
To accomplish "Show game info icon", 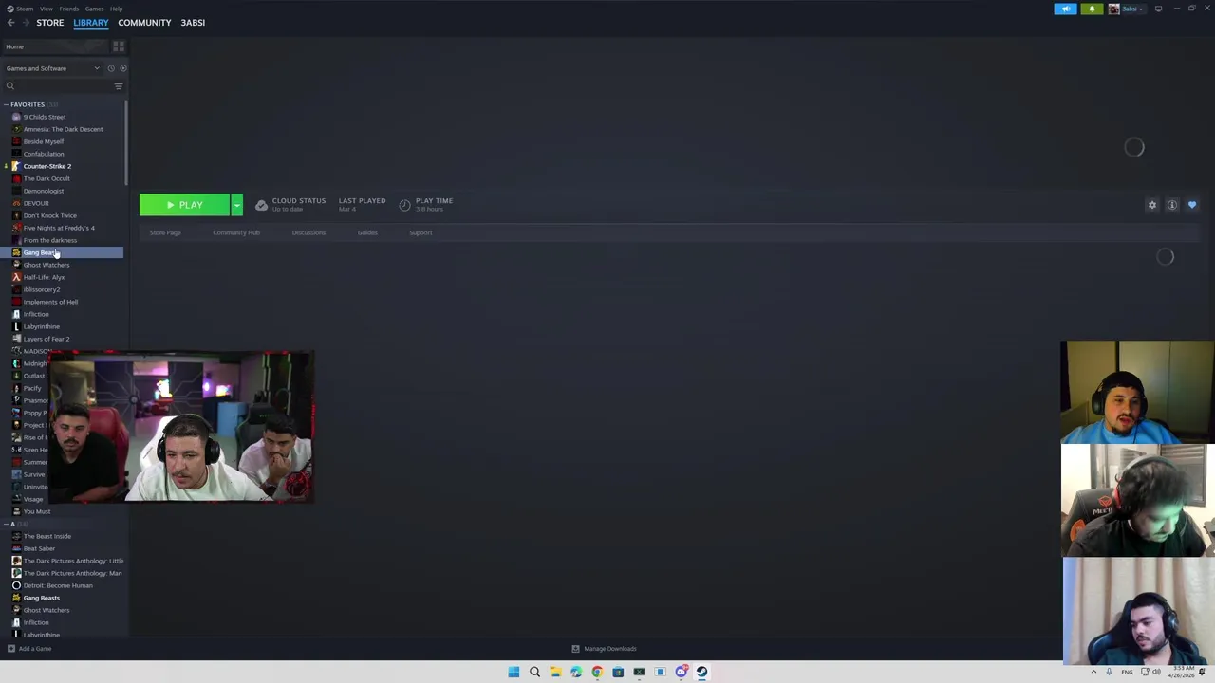I will 1172,205.
